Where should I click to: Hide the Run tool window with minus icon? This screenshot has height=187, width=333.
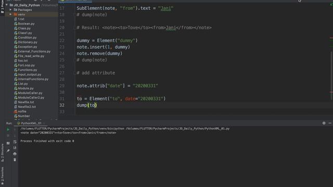tap(330, 123)
